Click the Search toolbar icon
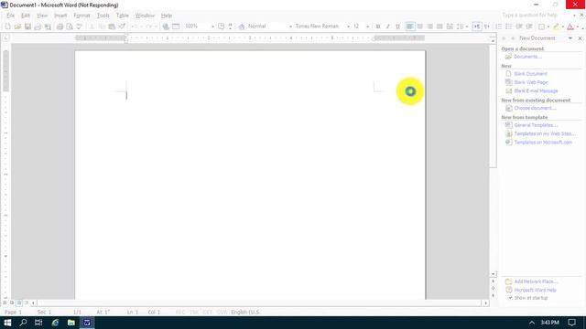 tap(48, 27)
